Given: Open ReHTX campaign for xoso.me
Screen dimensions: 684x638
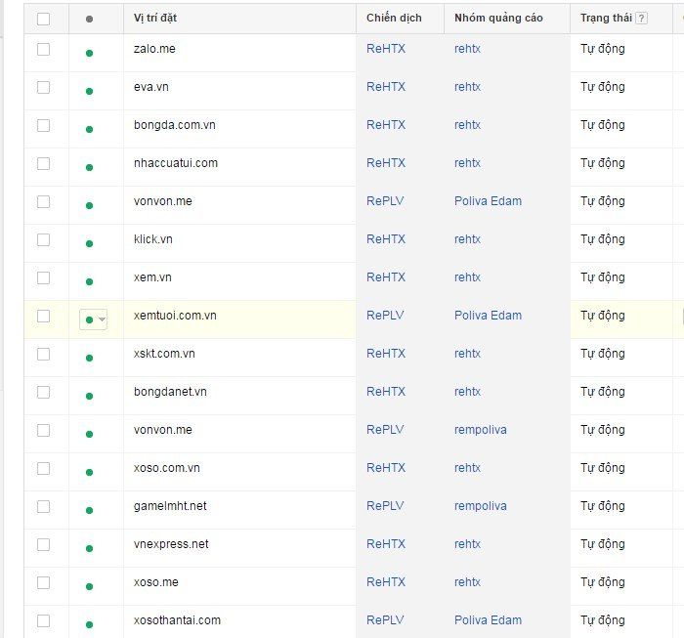Looking at the screenshot, I should (x=386, y=581).
